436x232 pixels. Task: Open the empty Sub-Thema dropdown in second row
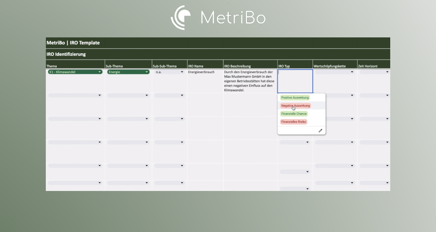coord(128,95)
